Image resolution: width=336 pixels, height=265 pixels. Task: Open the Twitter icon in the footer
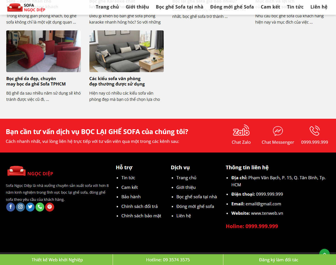click(x=30, y=207)
